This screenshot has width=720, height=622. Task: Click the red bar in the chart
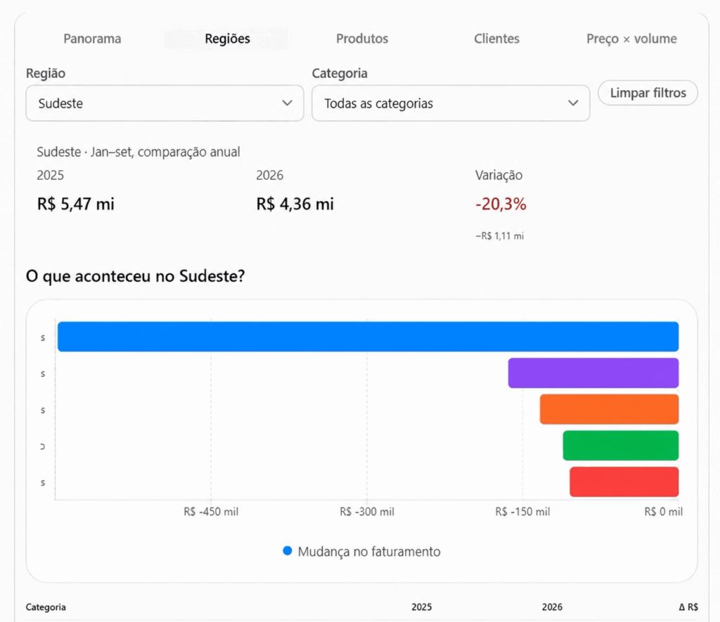[x=624, y=481]
